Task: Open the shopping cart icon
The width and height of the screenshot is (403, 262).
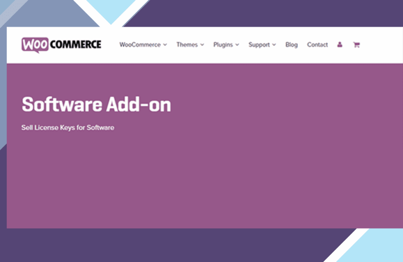Action: click(357, 45)
